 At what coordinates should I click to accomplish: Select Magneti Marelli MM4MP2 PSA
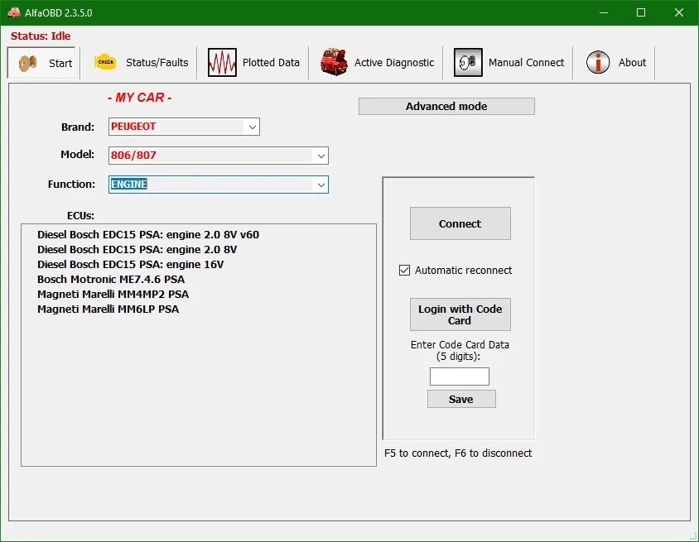pos(113,295)
